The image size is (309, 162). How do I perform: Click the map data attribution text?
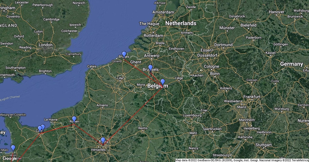click(x=242, y=160)
